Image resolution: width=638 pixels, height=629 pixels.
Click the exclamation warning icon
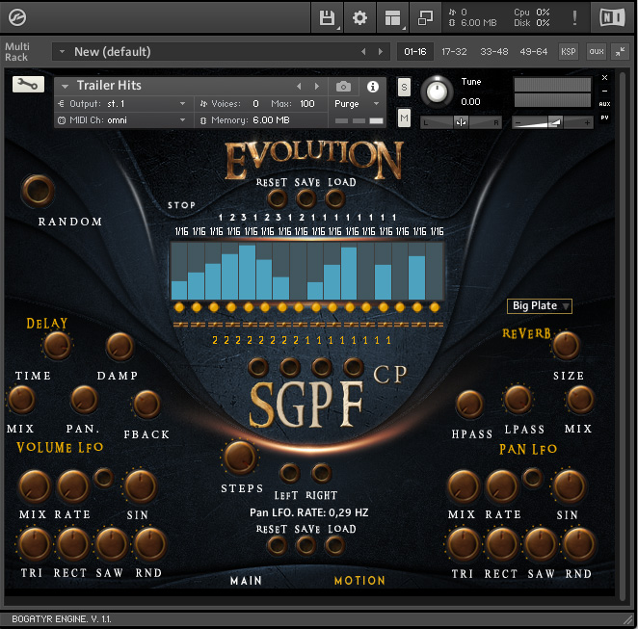[574, 17]
